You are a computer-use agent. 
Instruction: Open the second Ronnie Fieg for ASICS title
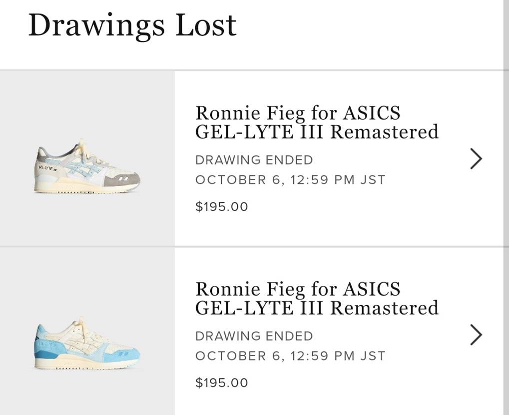tap(298, 289)
